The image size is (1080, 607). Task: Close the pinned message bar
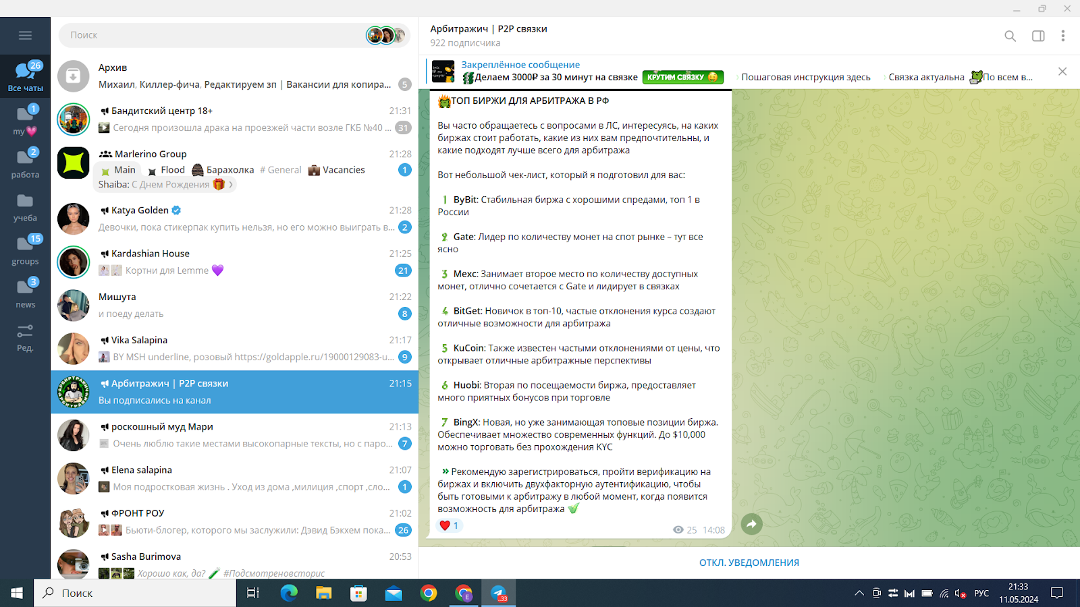tap(1062, 71)
